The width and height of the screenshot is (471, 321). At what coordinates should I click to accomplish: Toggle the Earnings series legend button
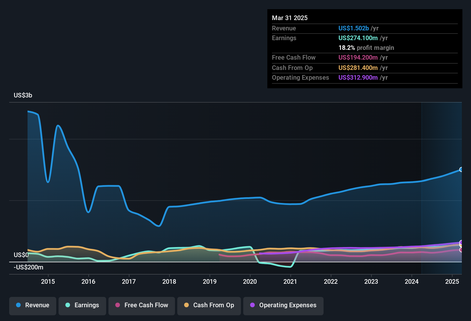(82, 306)
